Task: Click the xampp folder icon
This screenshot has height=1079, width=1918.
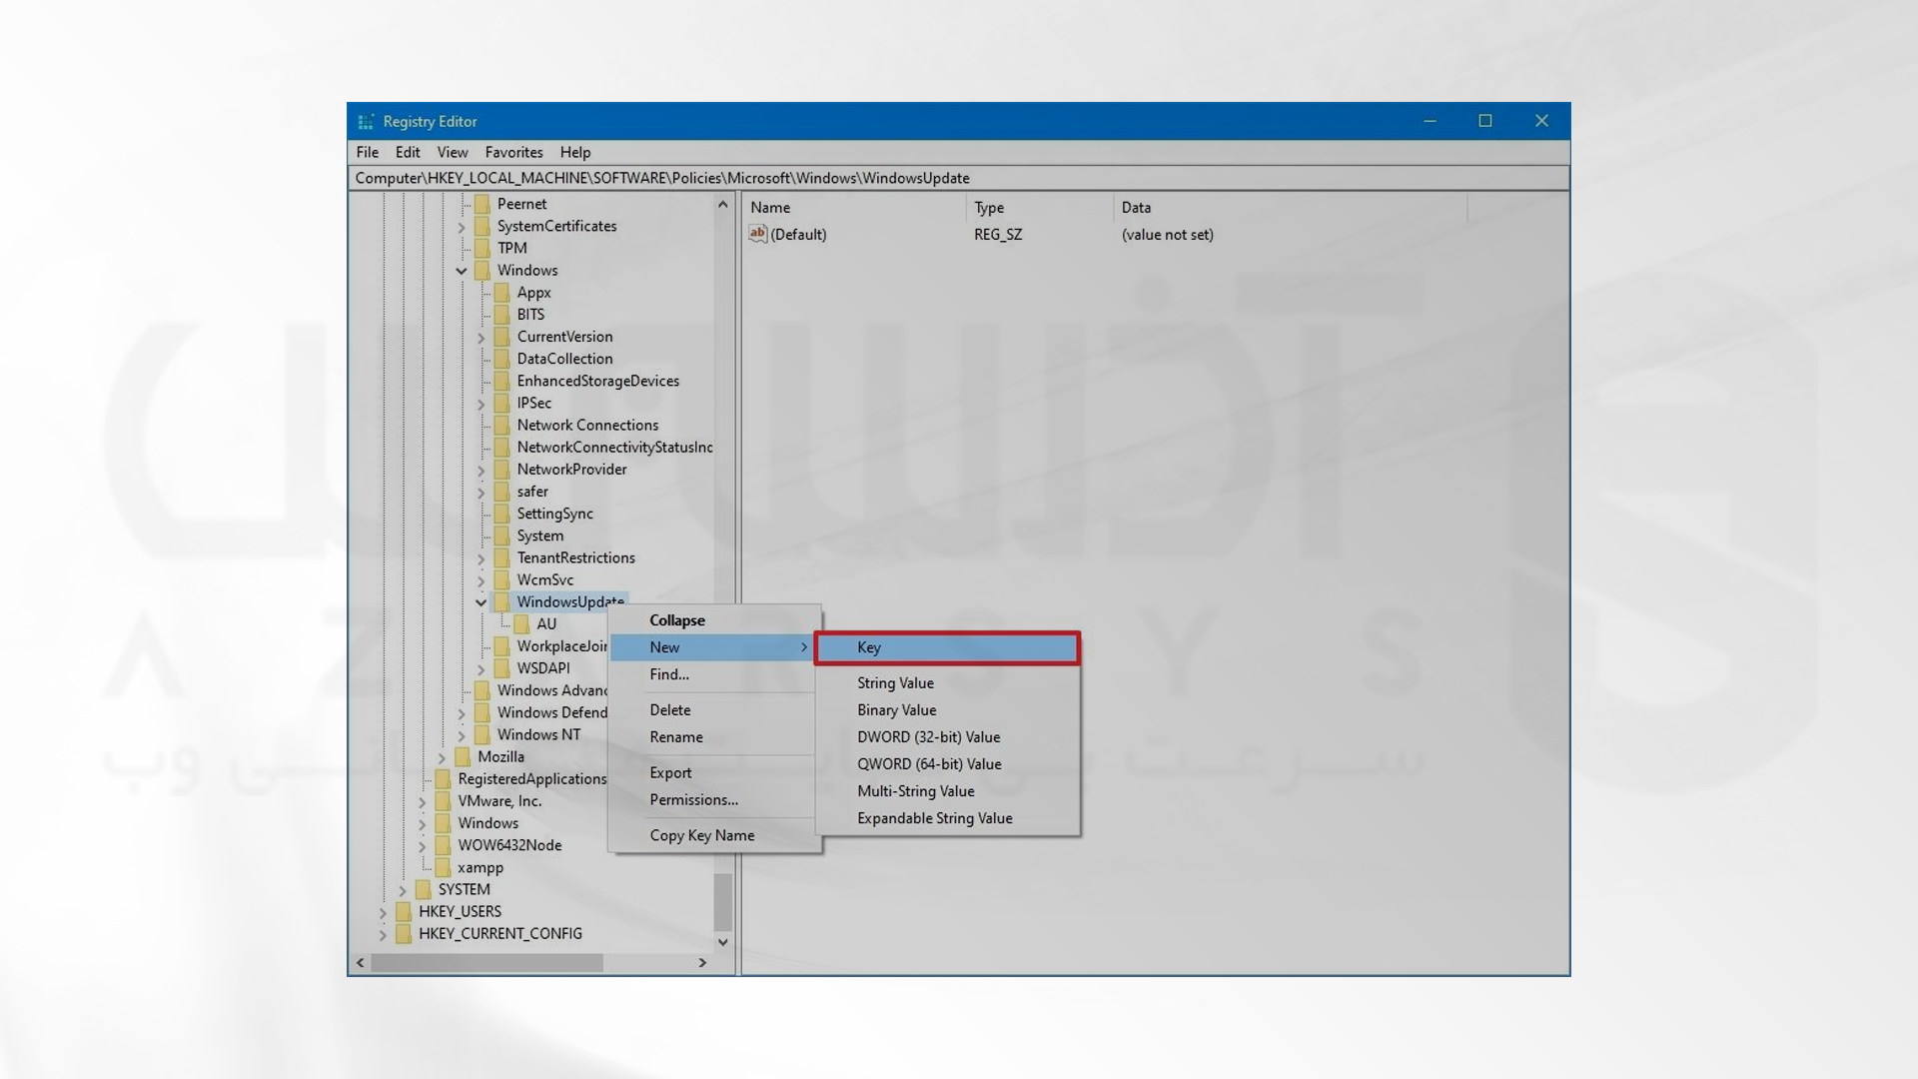Action: point(443,868)
